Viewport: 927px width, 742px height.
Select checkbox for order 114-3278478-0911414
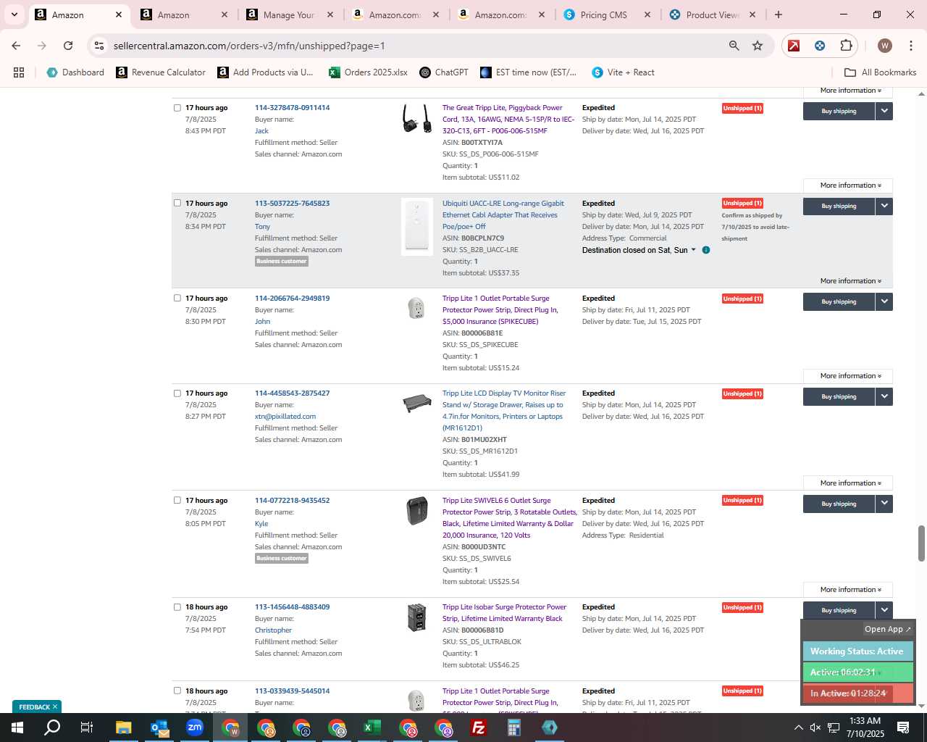(x=177, y=108)
